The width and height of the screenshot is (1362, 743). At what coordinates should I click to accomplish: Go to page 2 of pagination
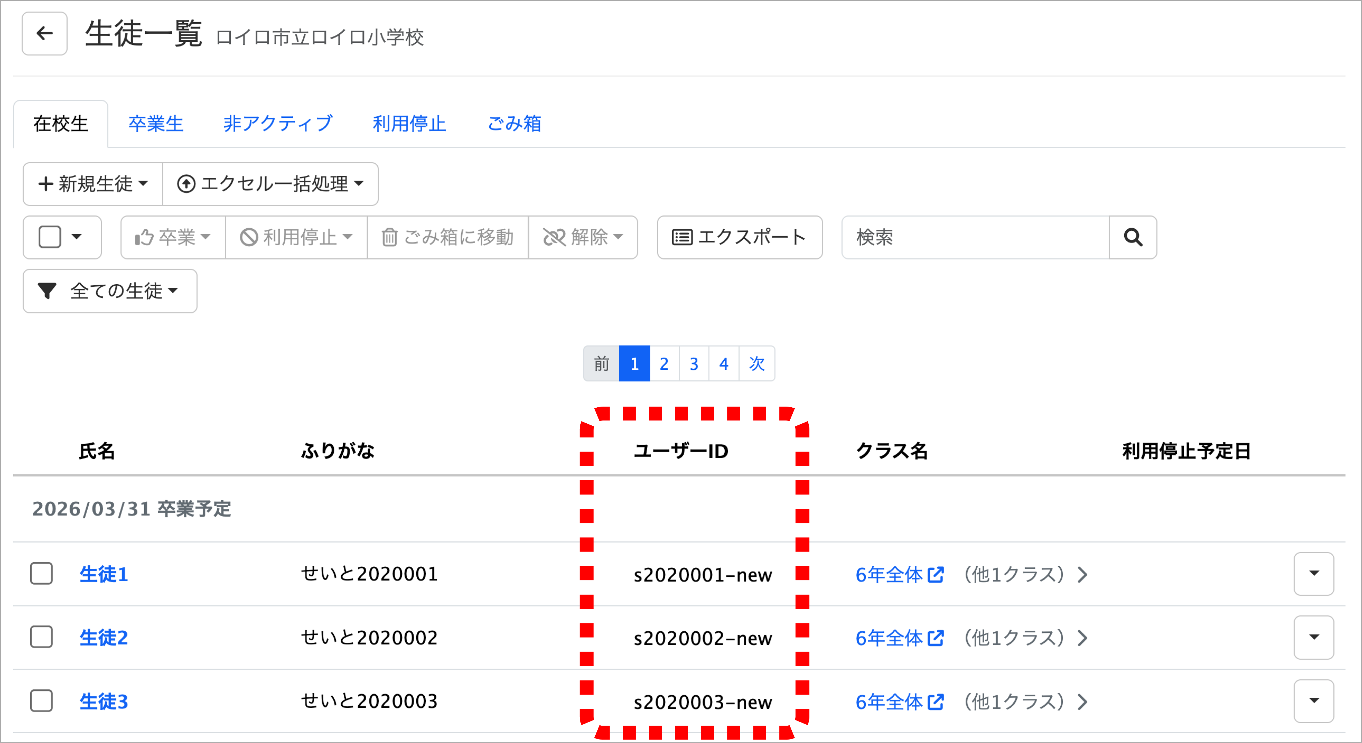[664, 364]
